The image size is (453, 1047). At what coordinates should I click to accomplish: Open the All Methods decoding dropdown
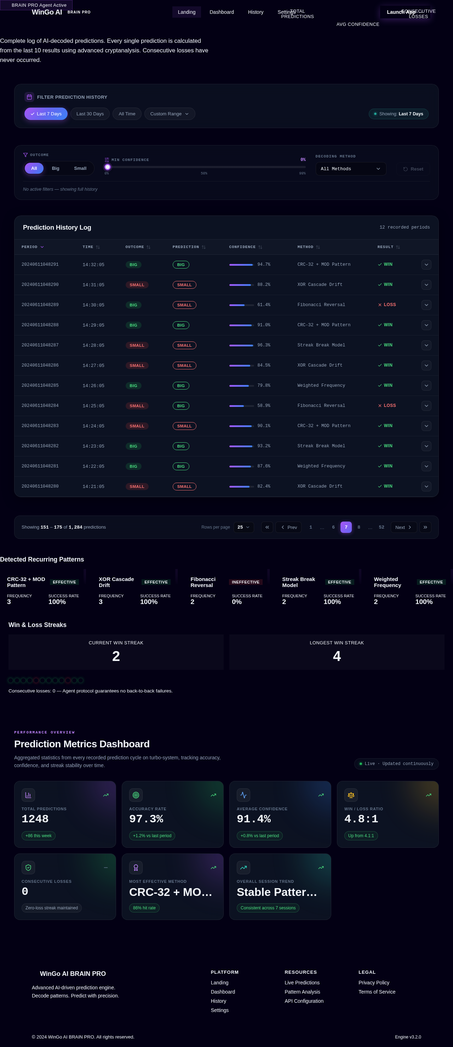coord(350,169)
